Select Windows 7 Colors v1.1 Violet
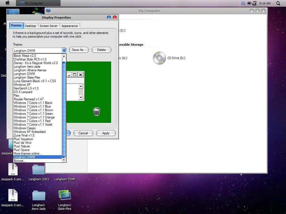The image size is (286, 214). tap(38, 125)
